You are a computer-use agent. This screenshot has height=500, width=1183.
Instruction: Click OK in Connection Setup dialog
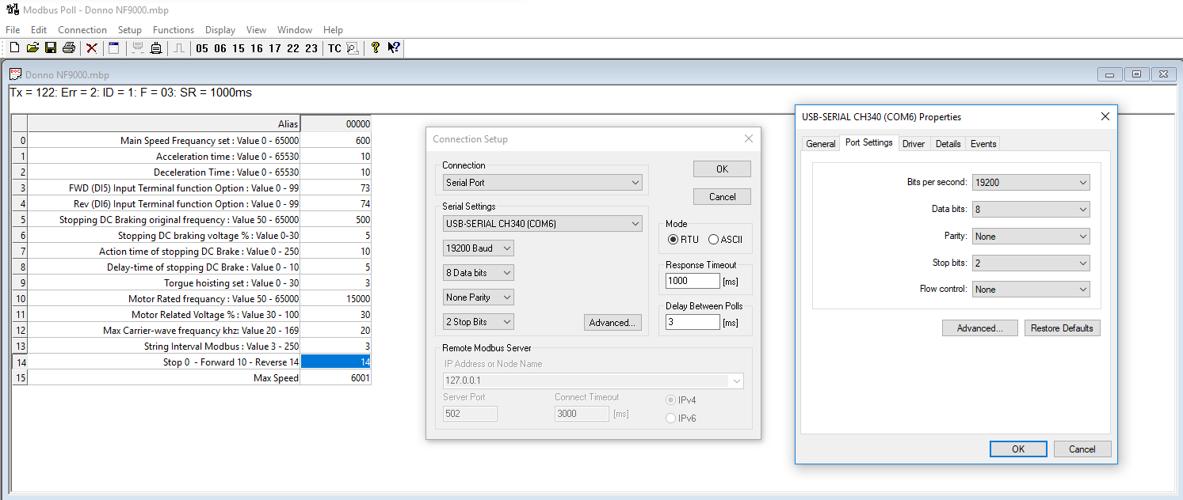[x=722, y=169]
